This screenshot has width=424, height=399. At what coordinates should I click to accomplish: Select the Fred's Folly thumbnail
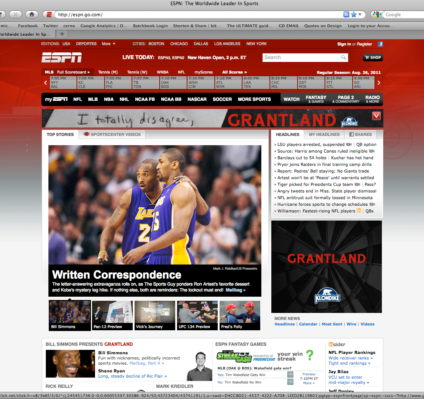(240, 315)
